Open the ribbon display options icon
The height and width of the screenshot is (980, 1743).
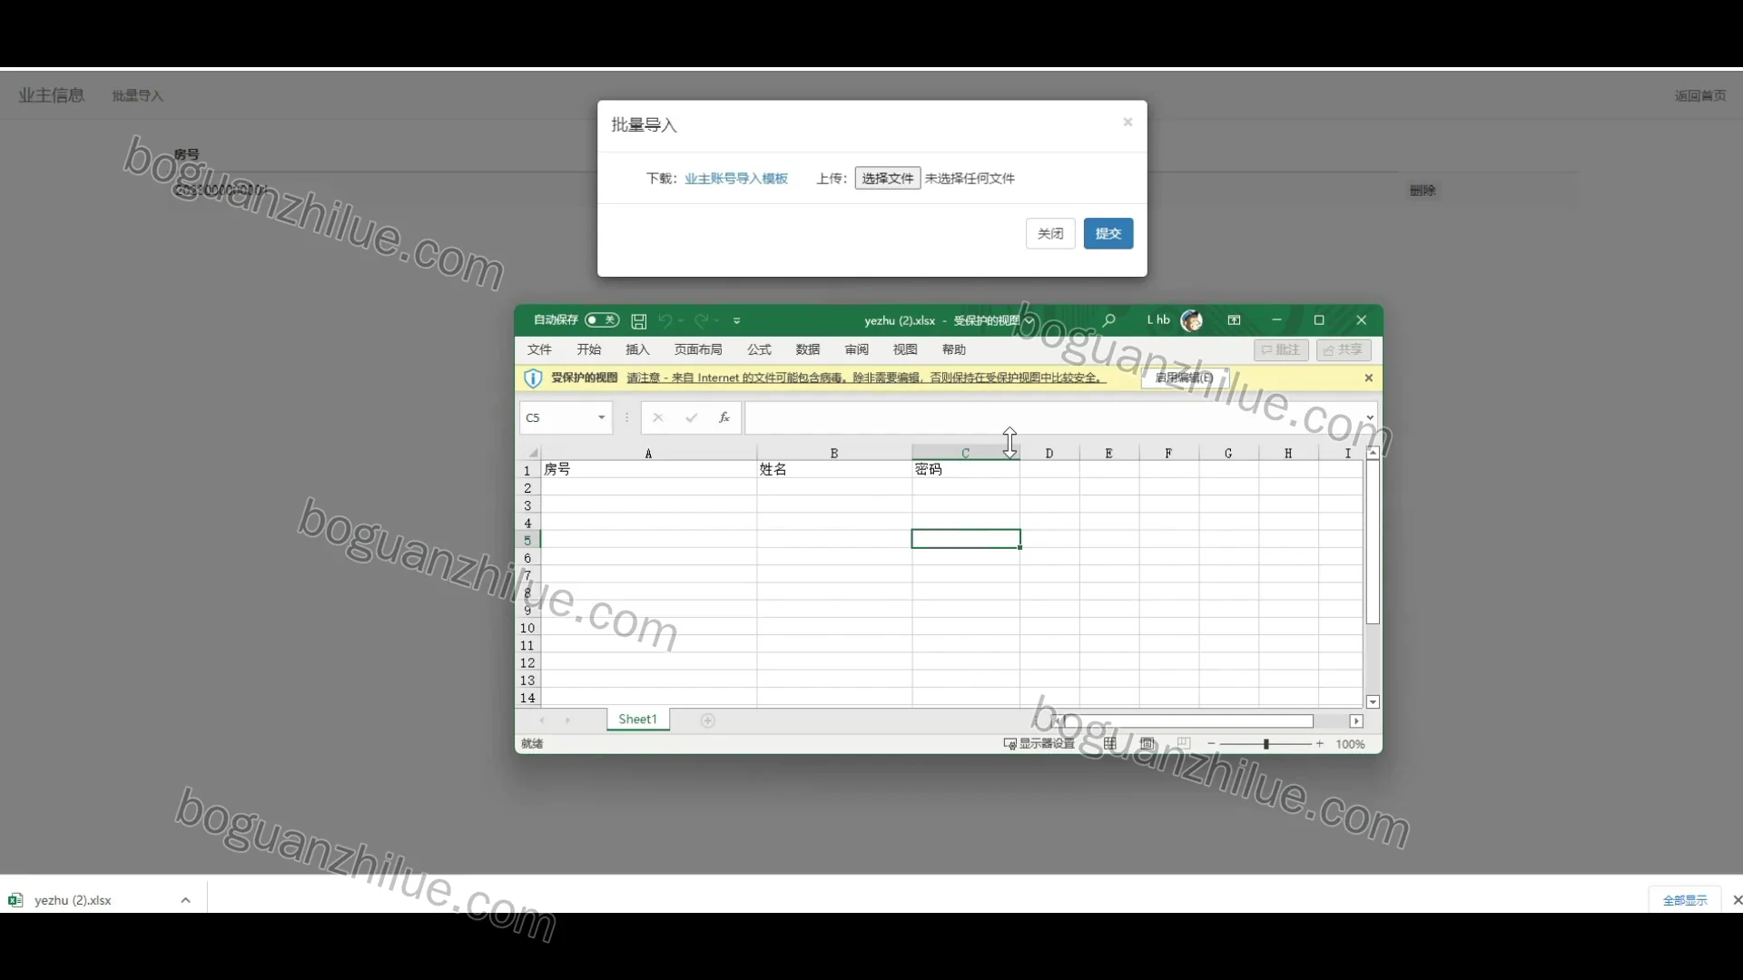pyautogui.click(x=1235, y=320)
